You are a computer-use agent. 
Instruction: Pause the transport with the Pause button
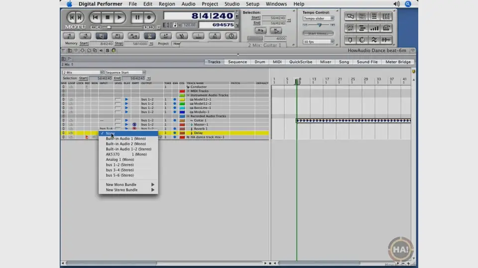(x=137, y=17)
